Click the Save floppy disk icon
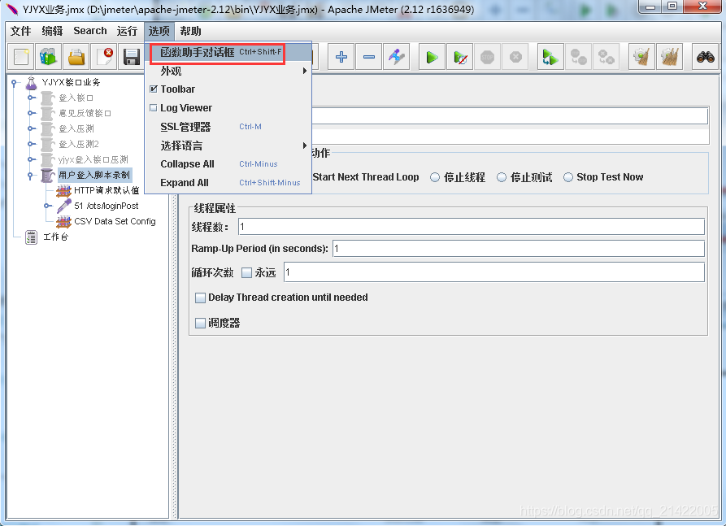The height and width of the screenshot is (526, 726). 132,57
